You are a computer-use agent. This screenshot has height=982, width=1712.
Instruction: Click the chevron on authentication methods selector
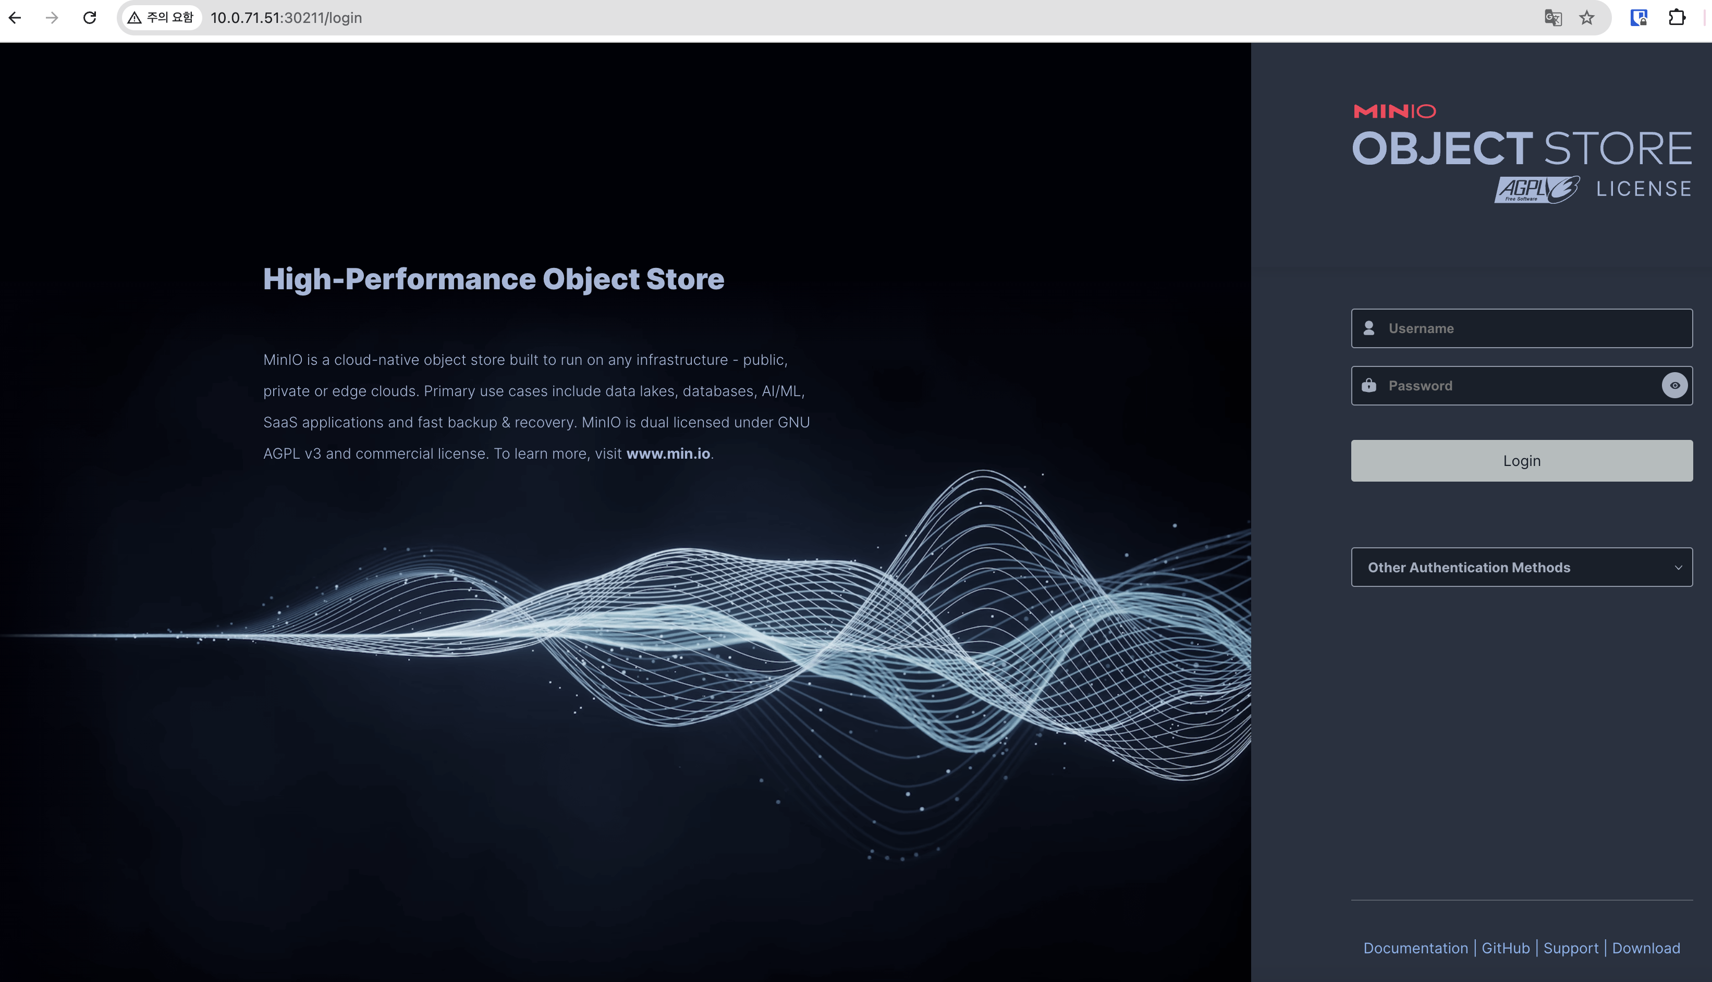[x=1678, y=567]
